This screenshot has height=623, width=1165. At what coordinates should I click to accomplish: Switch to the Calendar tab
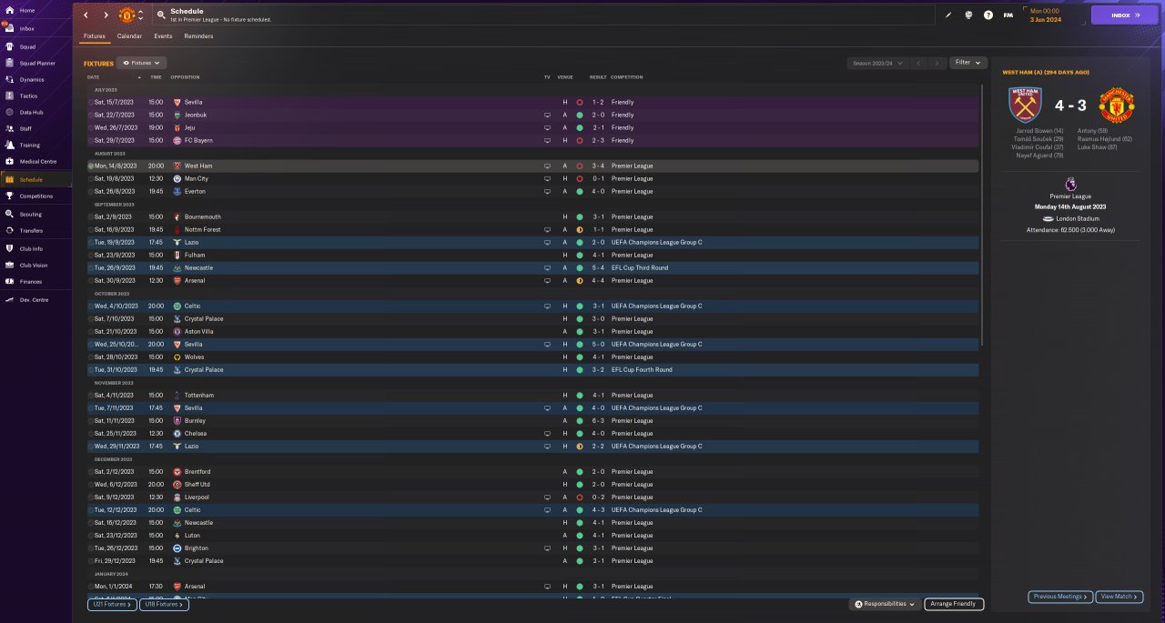(129, 36)
